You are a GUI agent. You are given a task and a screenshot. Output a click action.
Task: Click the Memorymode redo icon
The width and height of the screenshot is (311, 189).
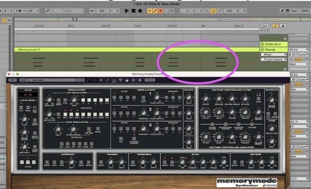tap(95, 80)
